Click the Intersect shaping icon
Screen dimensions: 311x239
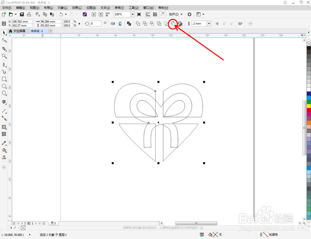click(152, 24)
